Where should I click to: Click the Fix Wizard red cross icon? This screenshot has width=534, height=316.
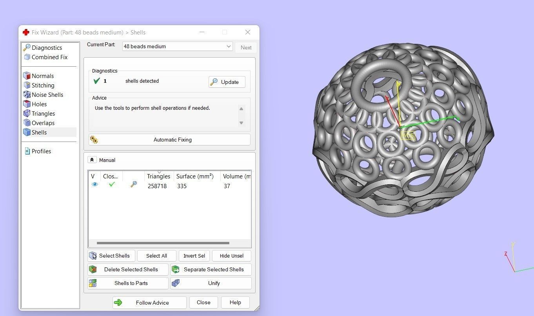[x=26, y=32]
